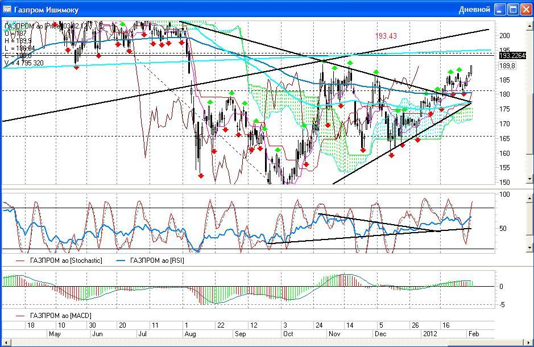Click the -5 level on MACD axis

(x=502, y=305)
